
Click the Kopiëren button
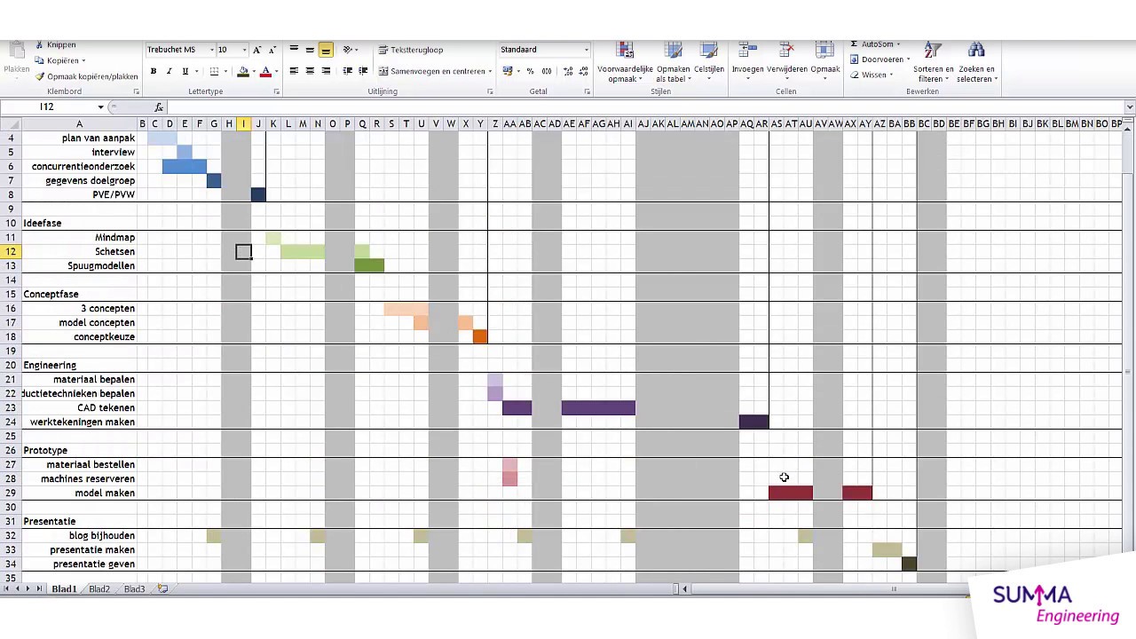coord(59,60)
